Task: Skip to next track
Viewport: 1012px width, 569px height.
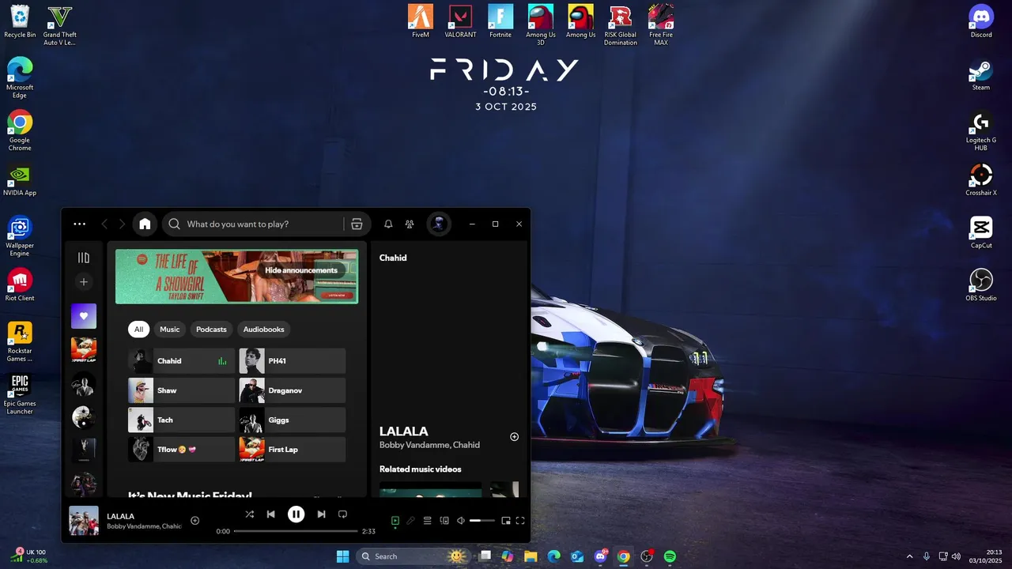Action: click(x=321, y=514)
